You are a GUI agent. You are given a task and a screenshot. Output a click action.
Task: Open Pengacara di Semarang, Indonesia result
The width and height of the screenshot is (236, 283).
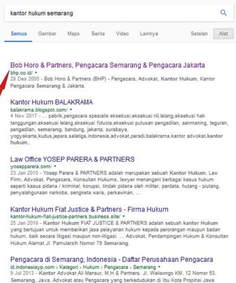pos(111,259)
